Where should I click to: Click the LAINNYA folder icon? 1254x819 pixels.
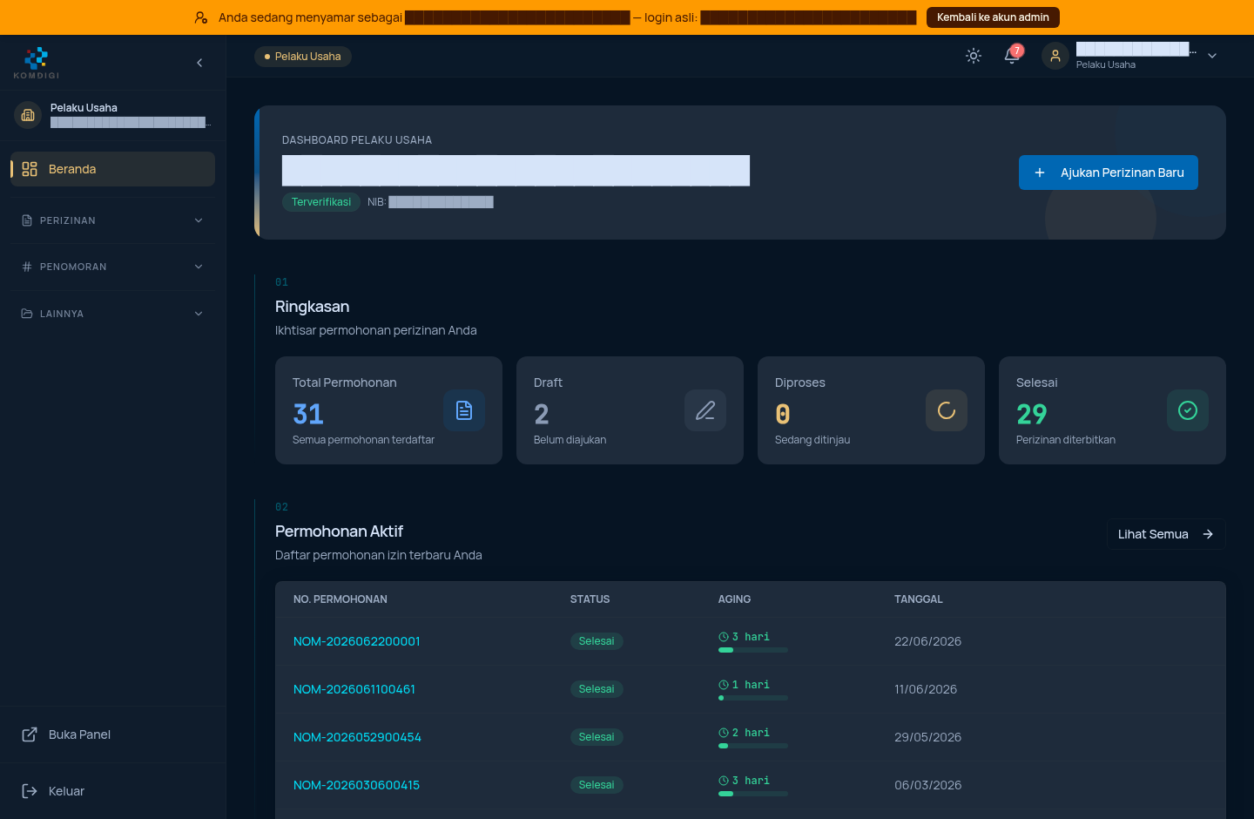(27, 314)
